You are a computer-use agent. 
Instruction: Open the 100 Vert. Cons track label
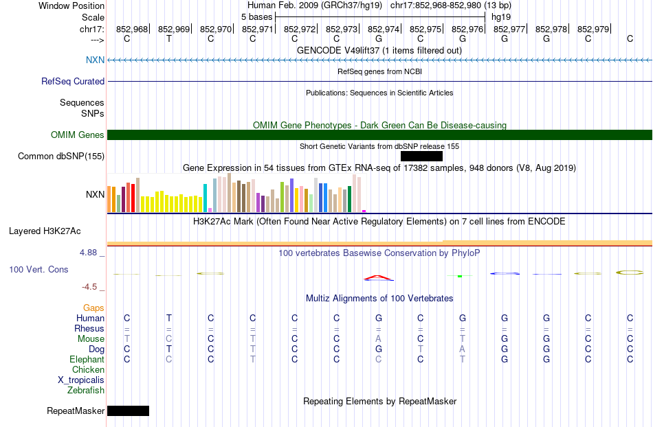38,269
